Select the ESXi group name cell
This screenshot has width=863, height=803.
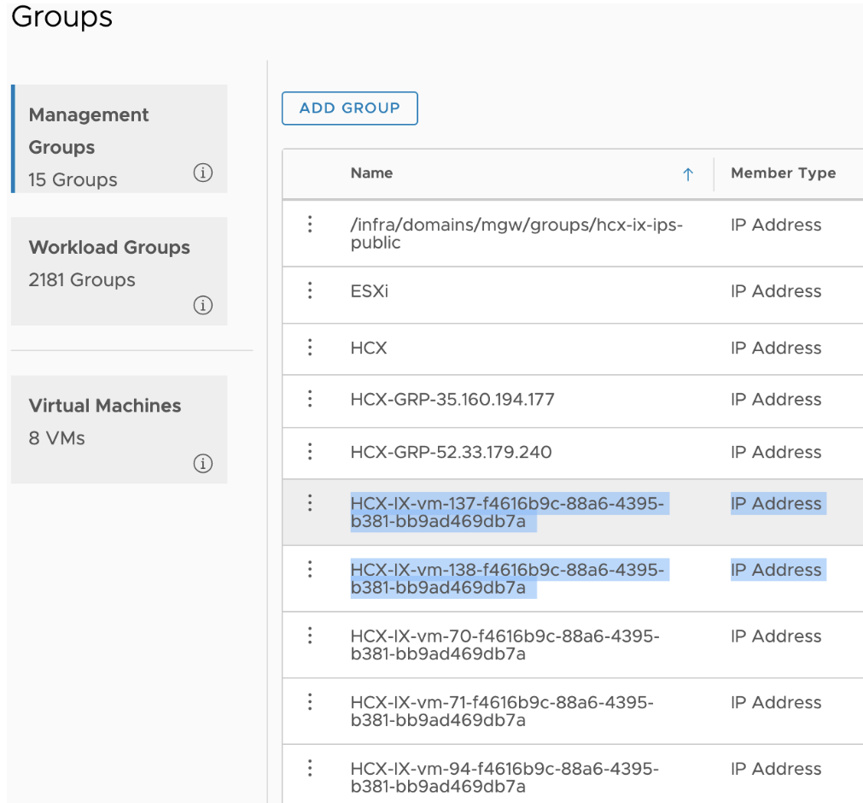click(369, 291)
